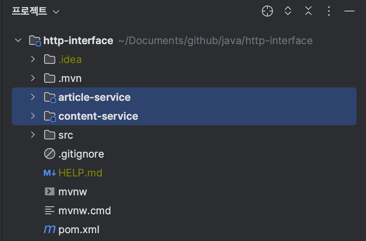
Task: Expand the src folder
Action: pyautogui.click(x=33, y=135)
